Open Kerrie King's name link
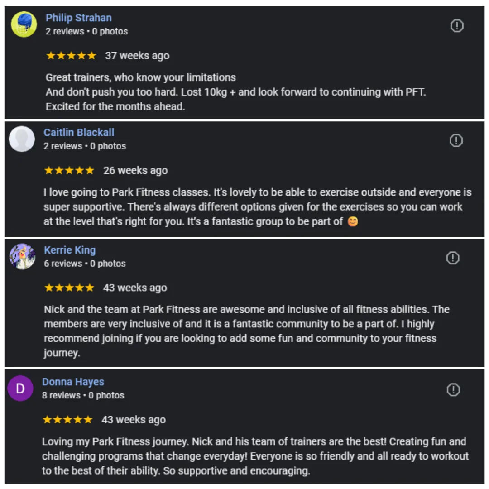 (70, 250)
